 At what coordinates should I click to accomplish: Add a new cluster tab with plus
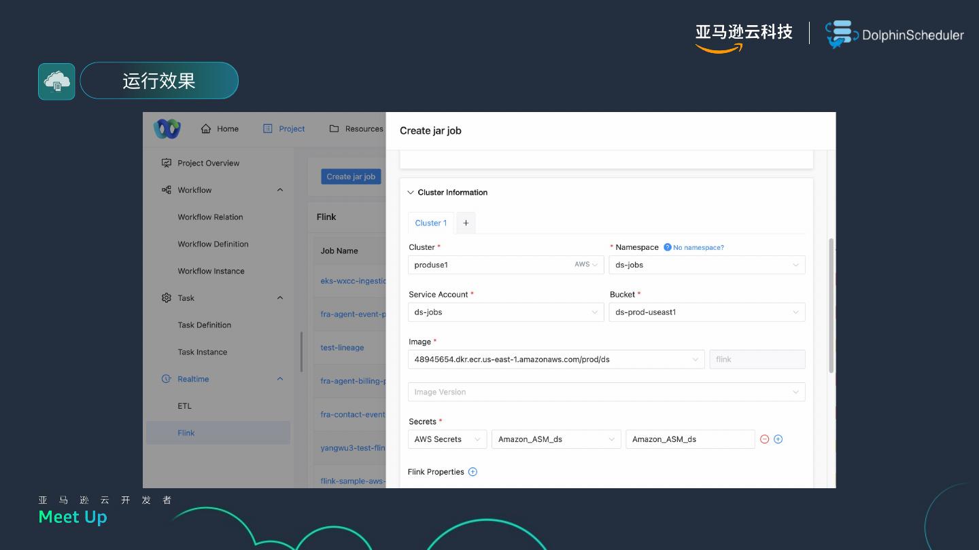[466, 223]
